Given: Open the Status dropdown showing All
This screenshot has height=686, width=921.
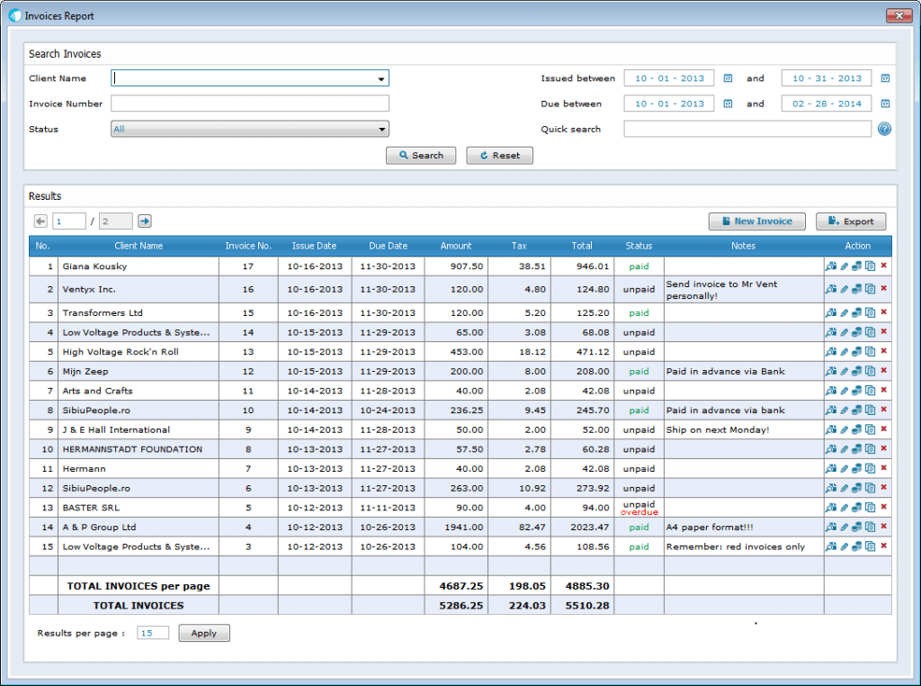Looking at the screenshot, I should [249, 129].
